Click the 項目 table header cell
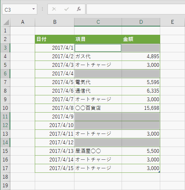 [98, 39]
